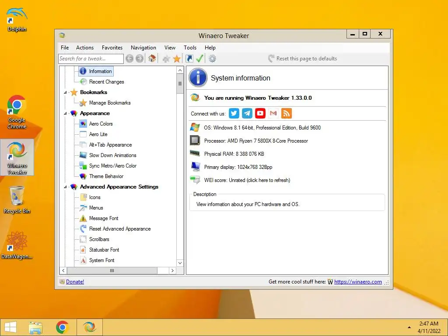Open the File menu
Screen dimensions: 448x336
coord(65,48)
